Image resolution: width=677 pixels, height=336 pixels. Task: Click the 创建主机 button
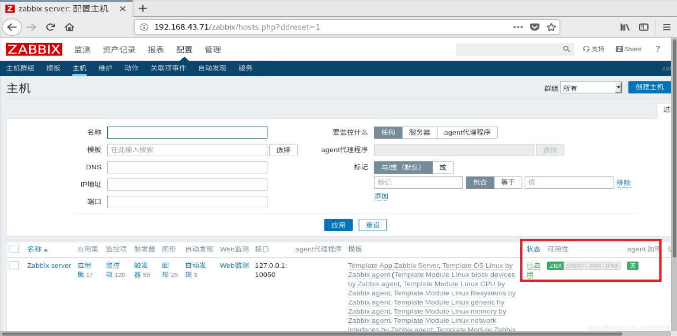(650, 87)
